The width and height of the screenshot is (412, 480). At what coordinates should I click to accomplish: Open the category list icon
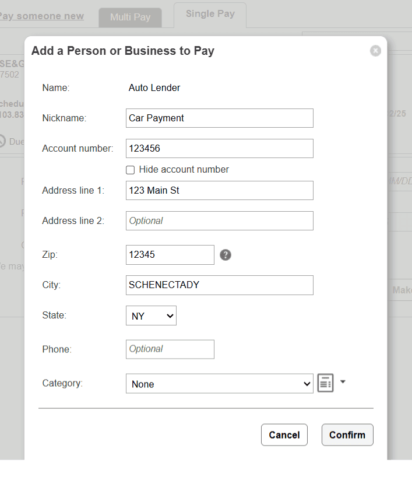click(325, 383)
